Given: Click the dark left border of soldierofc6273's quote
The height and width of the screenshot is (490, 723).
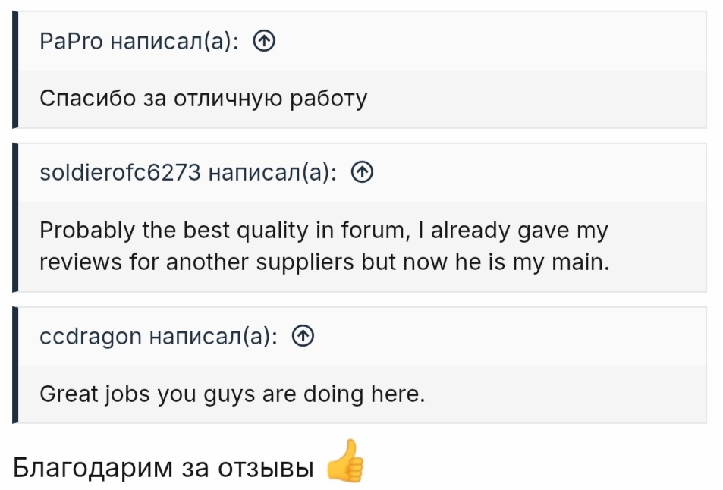Looking at the screenshot, I should [x=15, y=217].
